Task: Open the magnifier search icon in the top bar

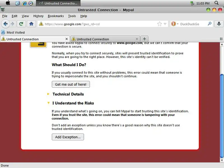Action: [216, 3]
